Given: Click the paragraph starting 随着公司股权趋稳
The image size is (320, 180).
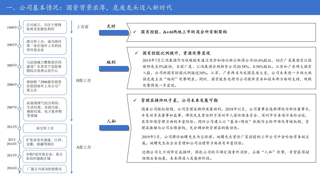Looking at the screenshot, I should (226, 119).
